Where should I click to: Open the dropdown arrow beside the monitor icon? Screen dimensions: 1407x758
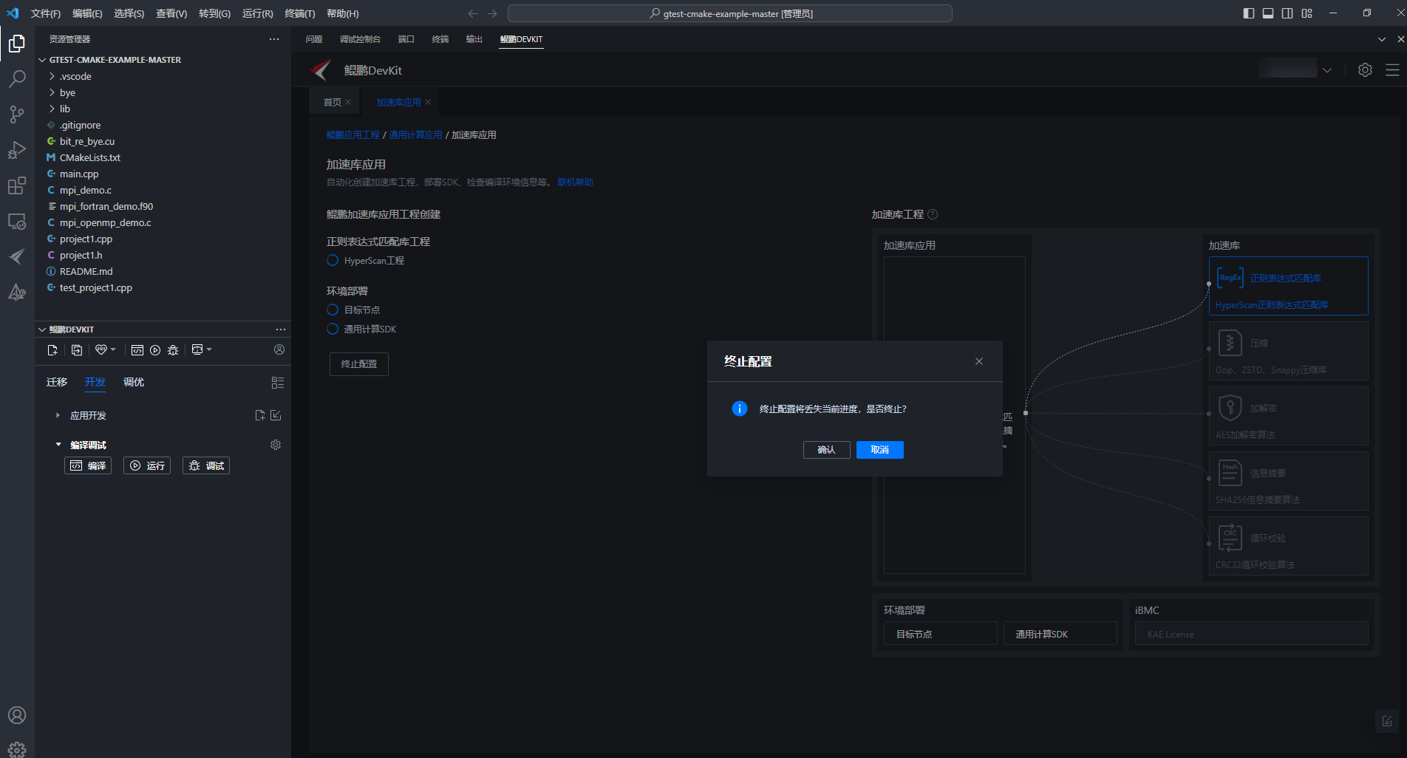(x=209, y=349)
